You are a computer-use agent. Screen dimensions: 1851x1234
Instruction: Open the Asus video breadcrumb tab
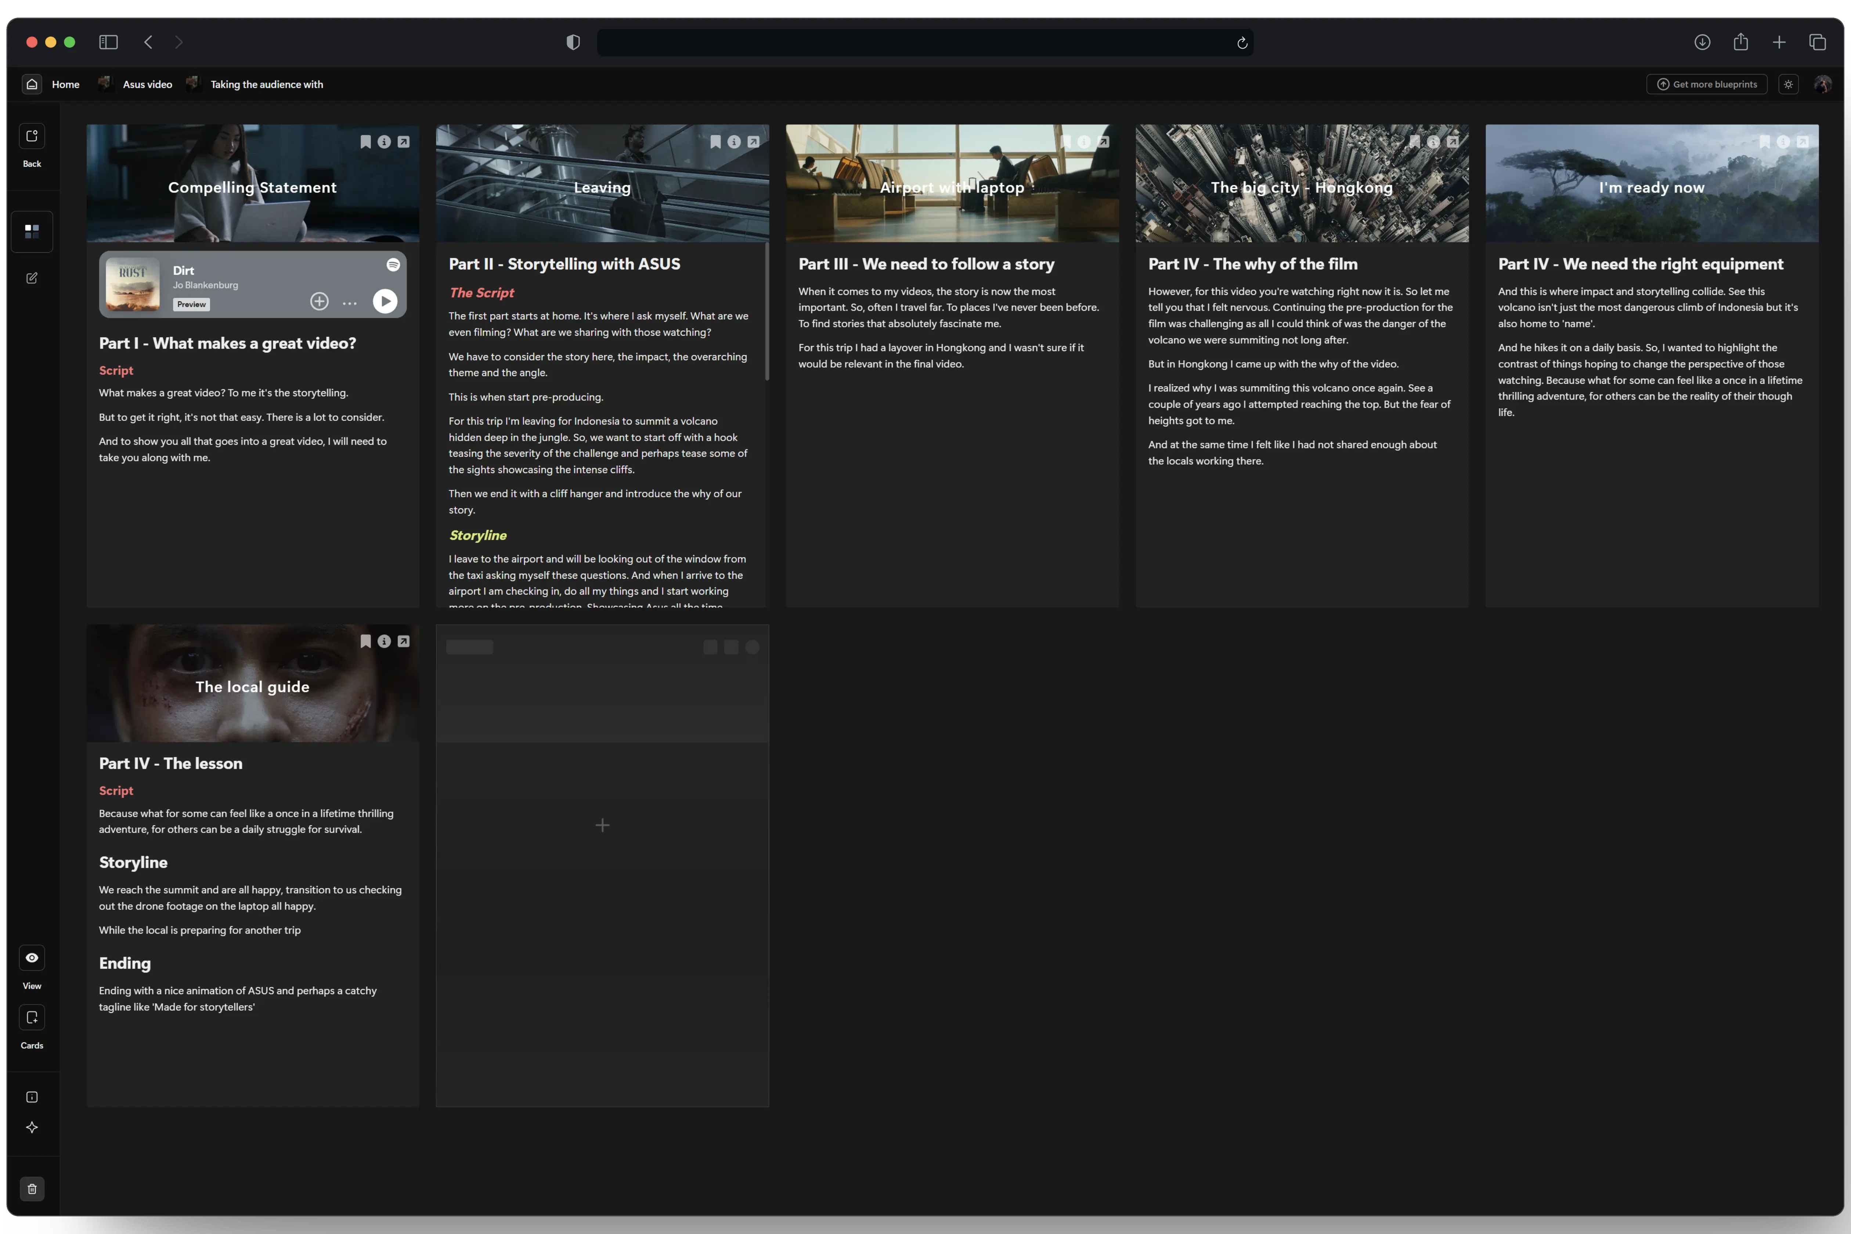pyautogui.click(x=147, y=84)
